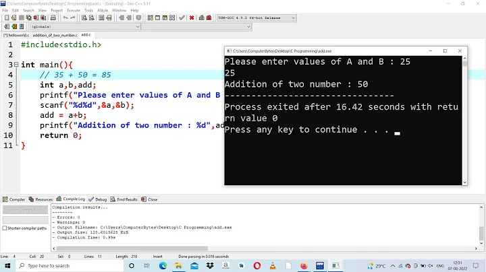
Task: Open the Execute menu
Action: (74, 10)
